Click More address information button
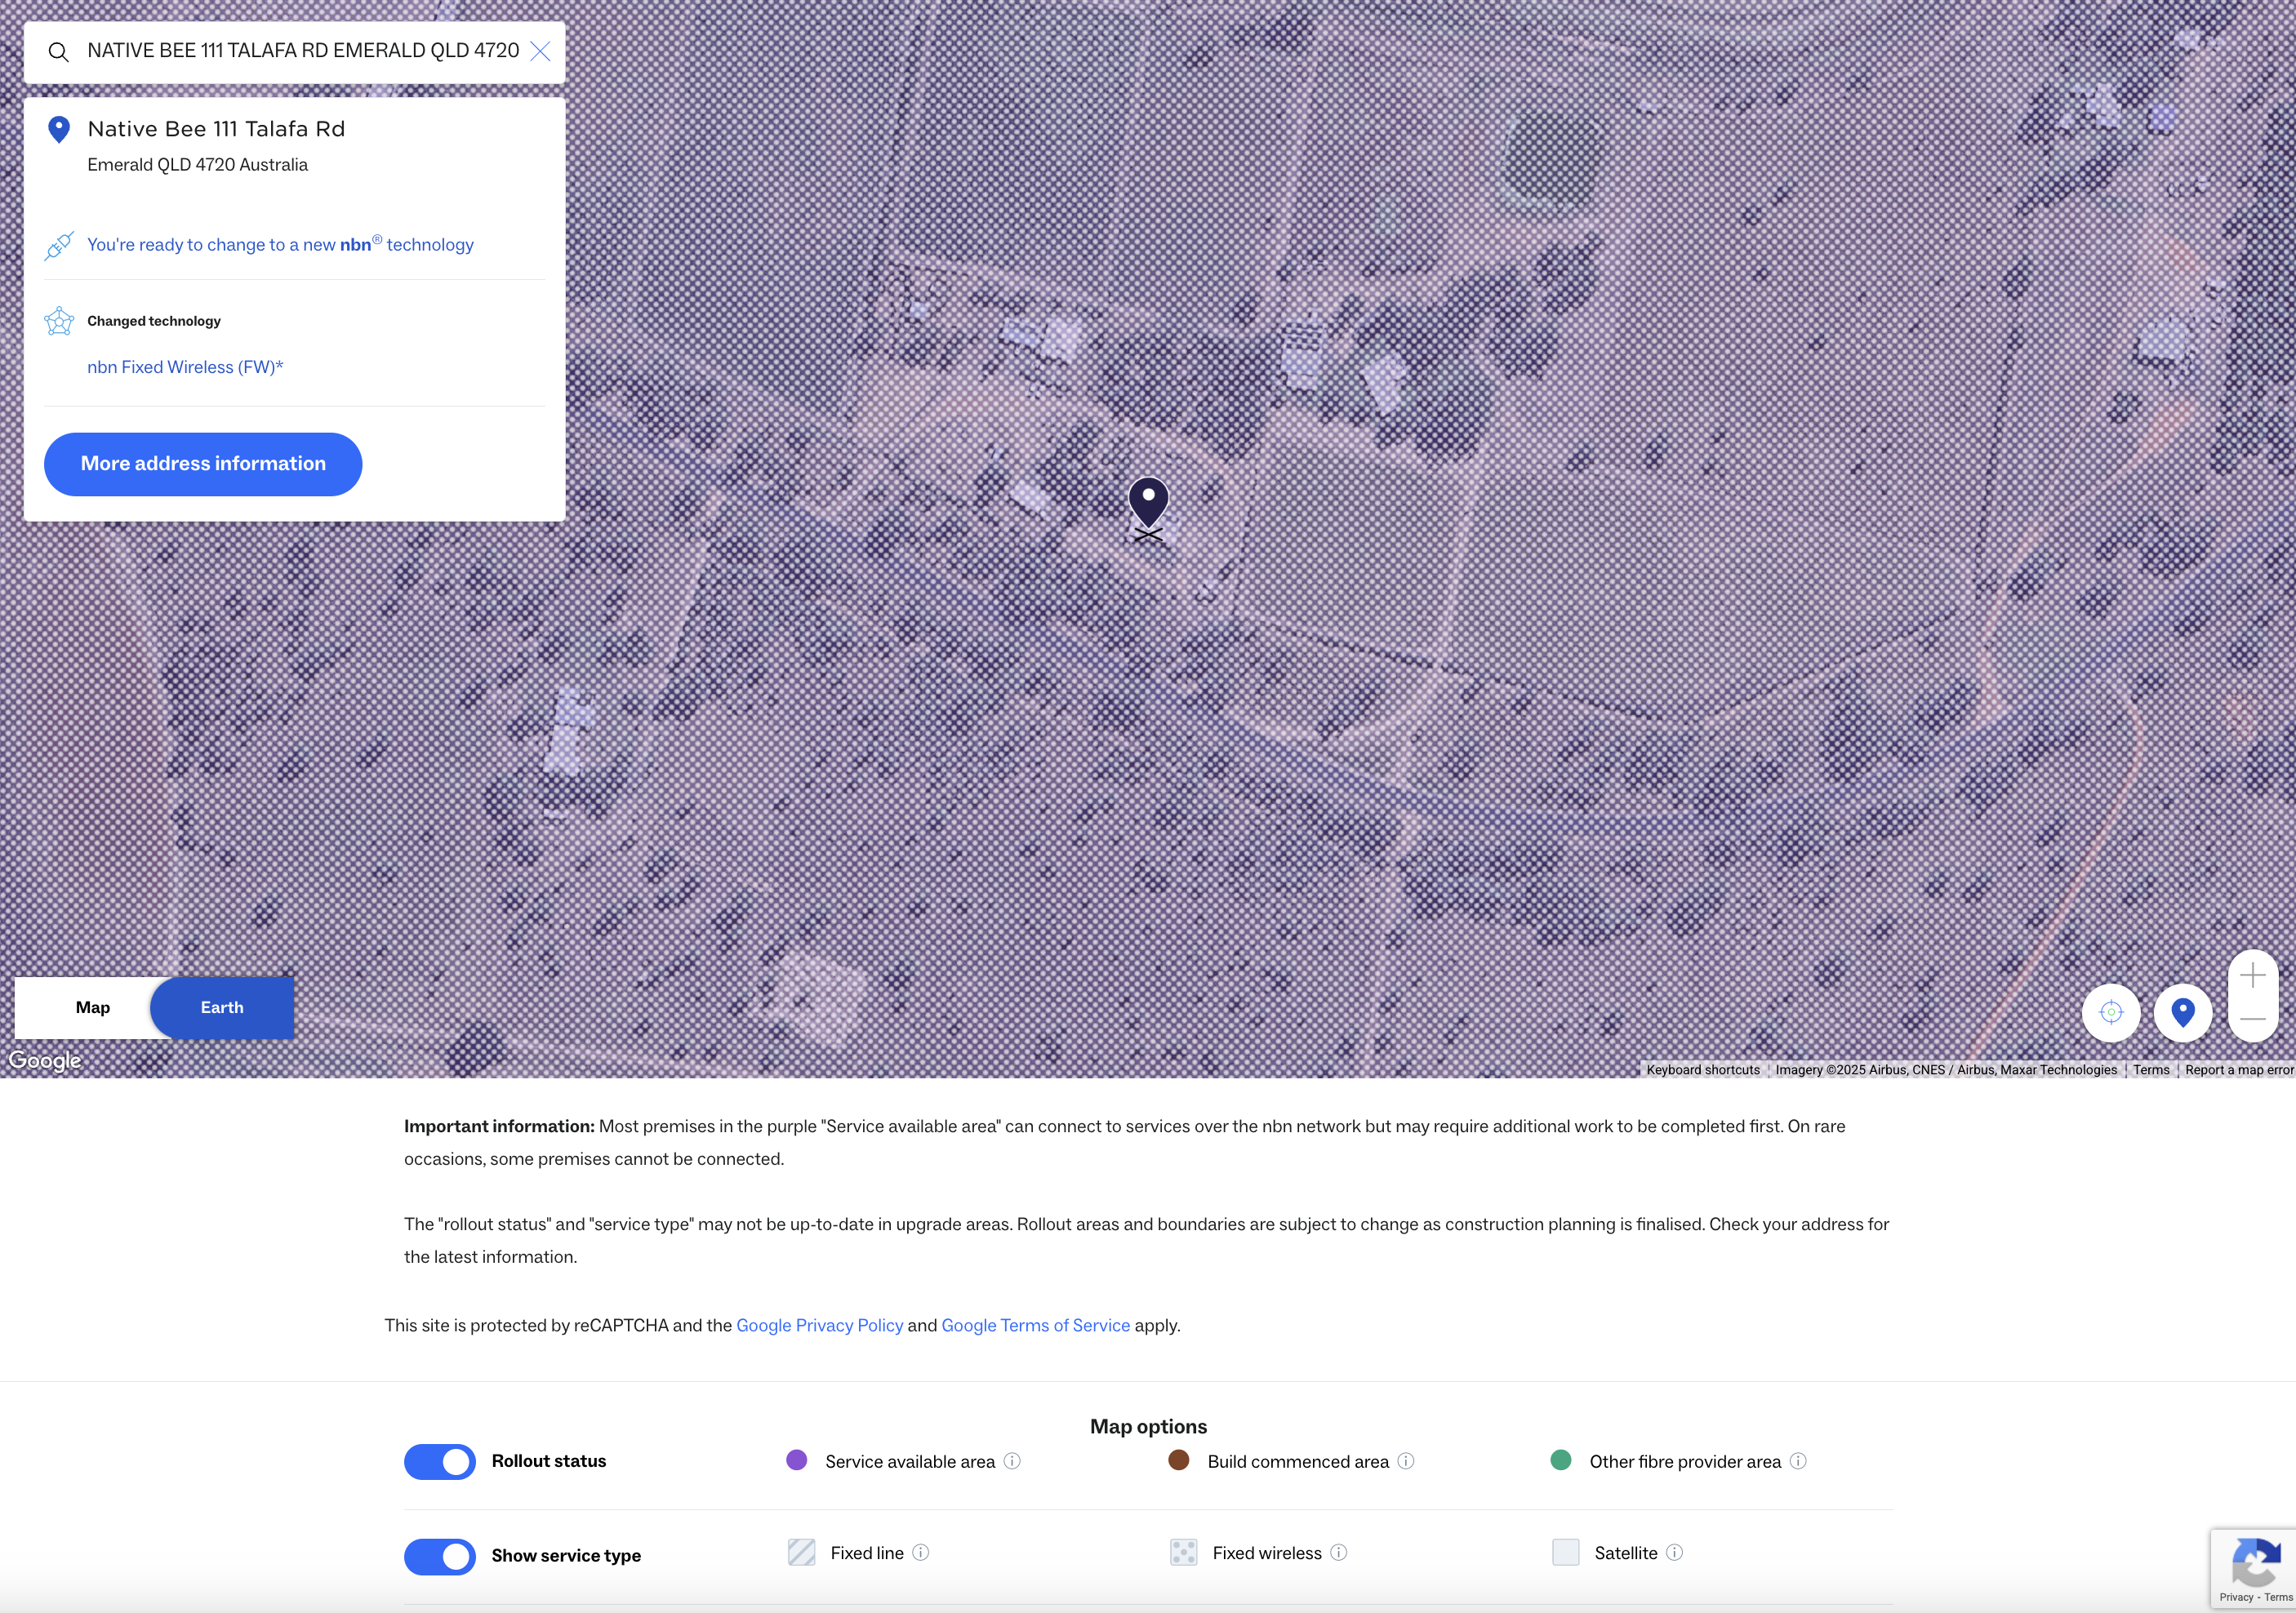 pos(203,464)
